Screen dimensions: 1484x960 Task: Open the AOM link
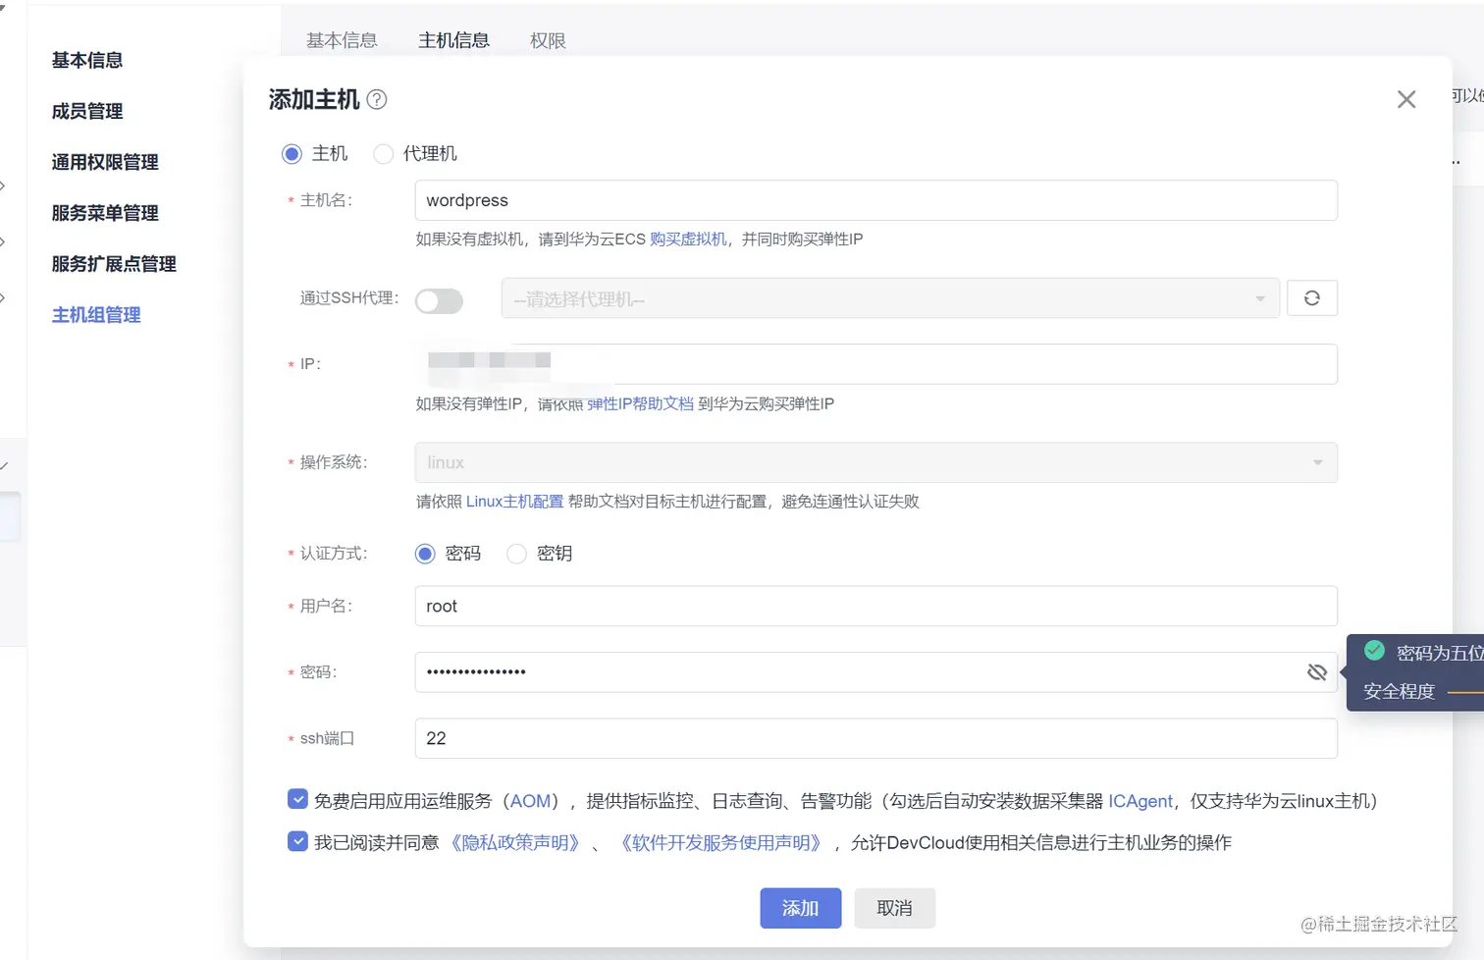pyautogui.click(x=530, y=801)
